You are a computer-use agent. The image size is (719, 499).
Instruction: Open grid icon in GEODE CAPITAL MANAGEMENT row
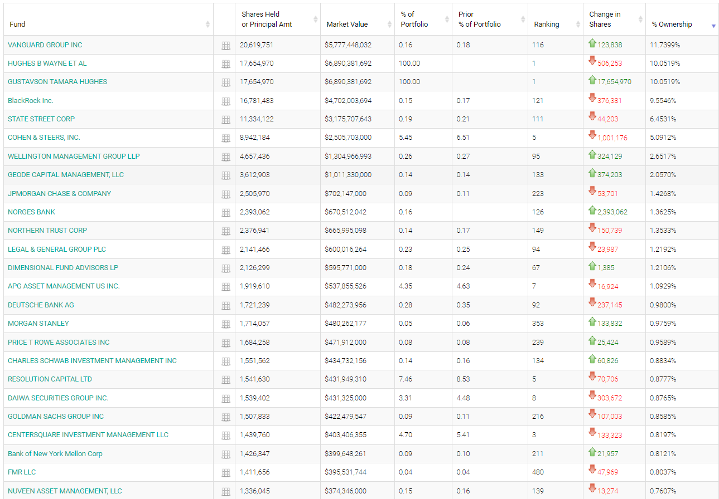pyautogui.click(x=226, y=175)
